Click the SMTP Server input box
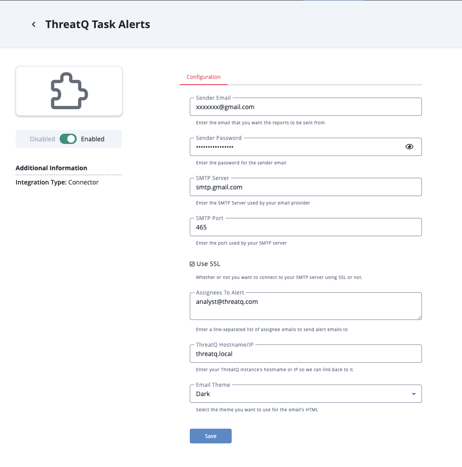 click(x=305, y=187)
